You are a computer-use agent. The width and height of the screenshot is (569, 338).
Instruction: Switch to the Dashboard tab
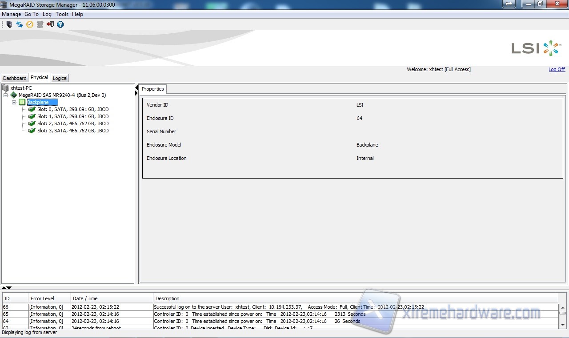[15, 78]
